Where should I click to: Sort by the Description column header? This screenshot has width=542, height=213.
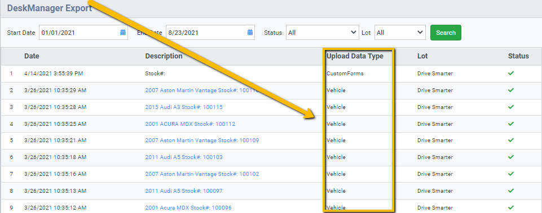pos(164,56)
